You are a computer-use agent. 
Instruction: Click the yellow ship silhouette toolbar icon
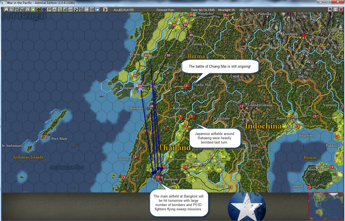[55, 10]
